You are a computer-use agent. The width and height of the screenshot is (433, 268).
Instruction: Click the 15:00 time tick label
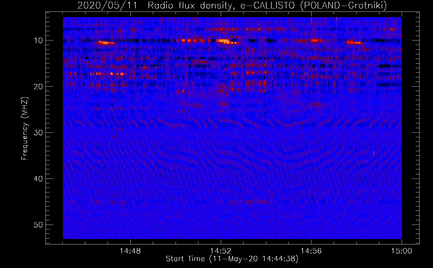click(x=401, y=251)
